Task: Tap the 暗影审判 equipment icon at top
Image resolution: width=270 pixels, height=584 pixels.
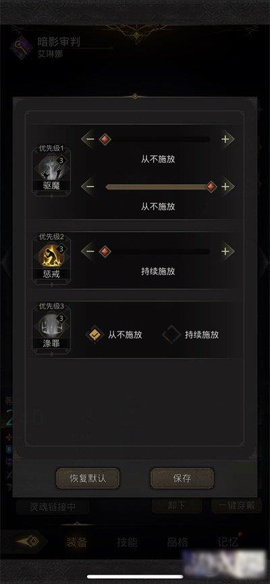Action: click(x=22, y=48)
